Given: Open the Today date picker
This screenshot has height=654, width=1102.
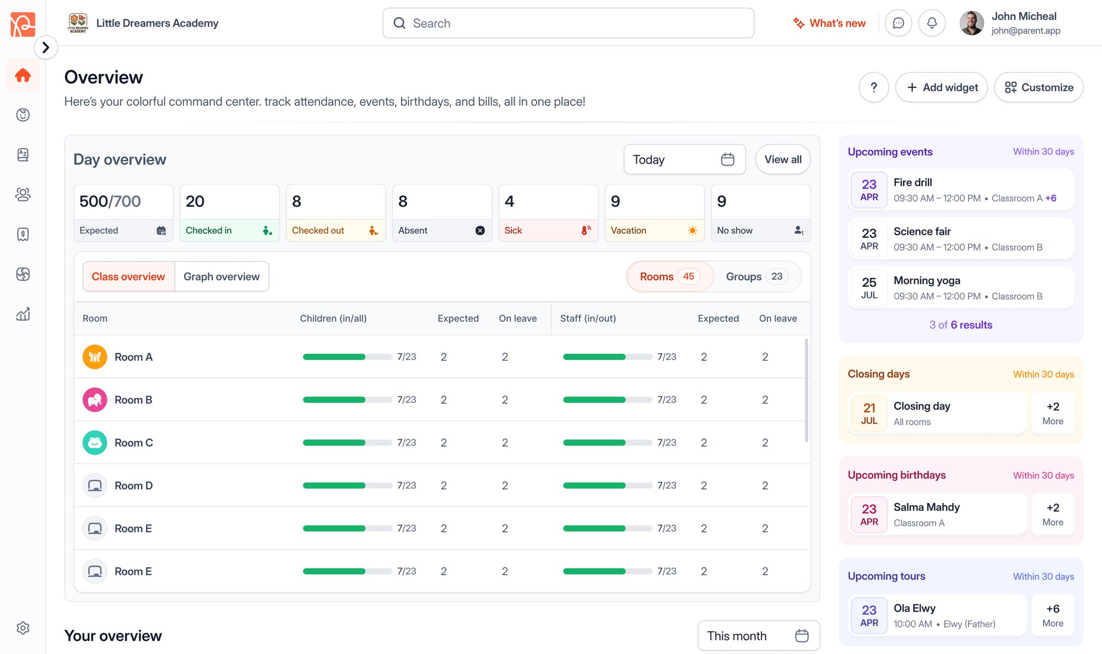Looking at the screenshot, I should [x=684, y=159].
